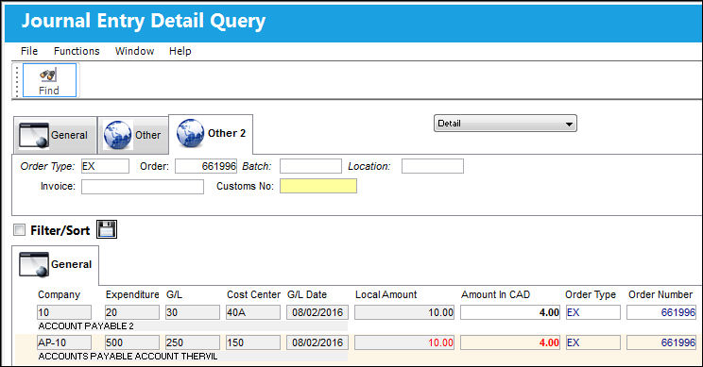Screen dimensions: 703x367
Task: Click the empty Batch field
Action: (x=311, y=166)
